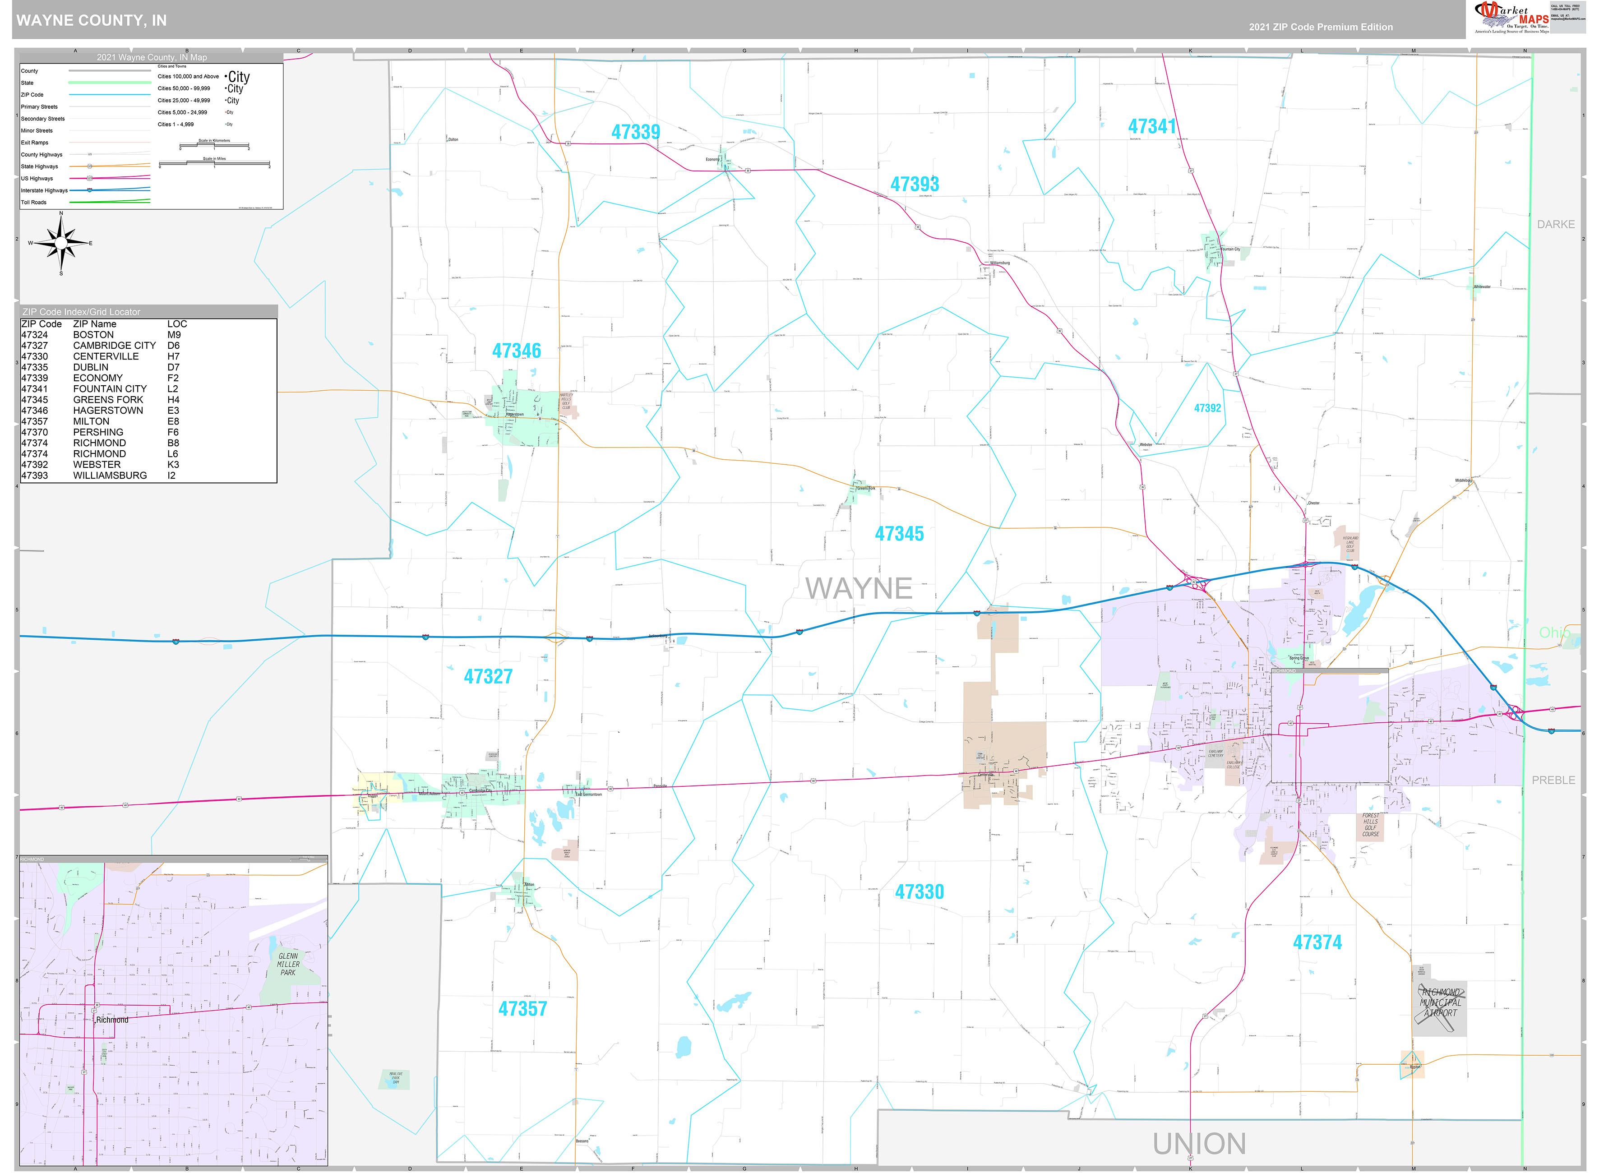Click the County Highways marker in legend
The image size is (1599, 1173).
coord(89,155)
